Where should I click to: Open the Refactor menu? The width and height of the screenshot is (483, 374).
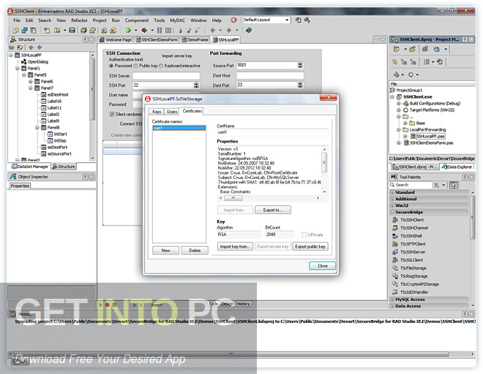pyautogui.click(x=80, y=20)
